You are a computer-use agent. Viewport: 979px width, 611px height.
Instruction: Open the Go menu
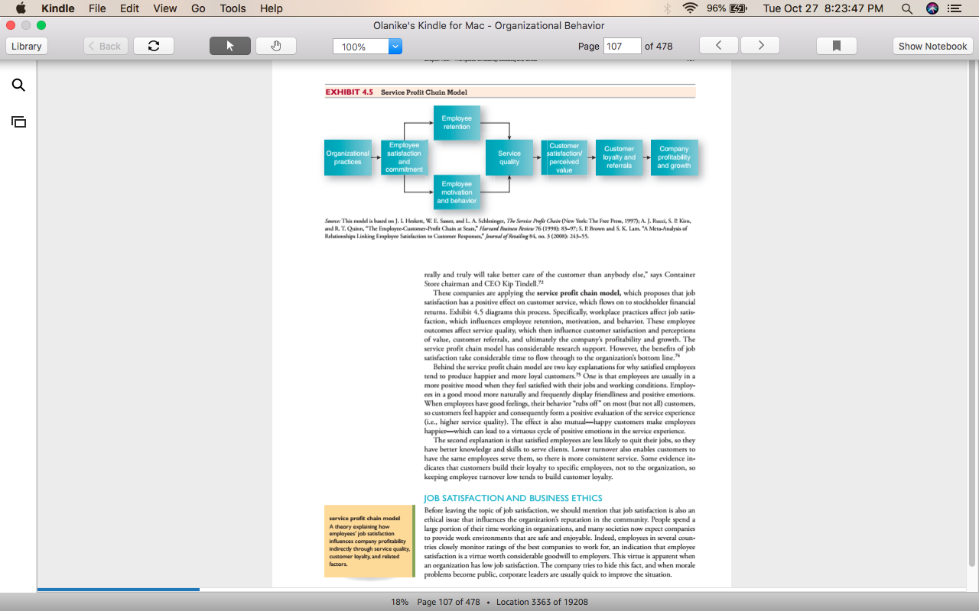pyautogui.click(x=198, y=8)
